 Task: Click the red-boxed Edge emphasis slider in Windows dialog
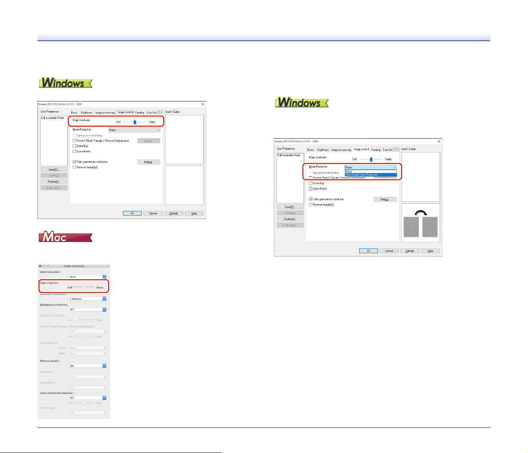[135, 121]
